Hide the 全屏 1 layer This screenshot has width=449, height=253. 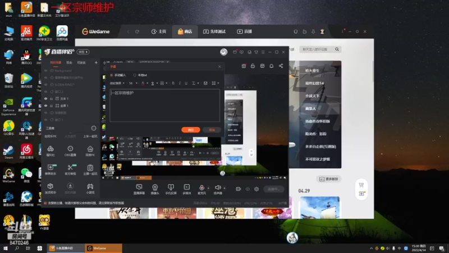[x=46, y=106]
